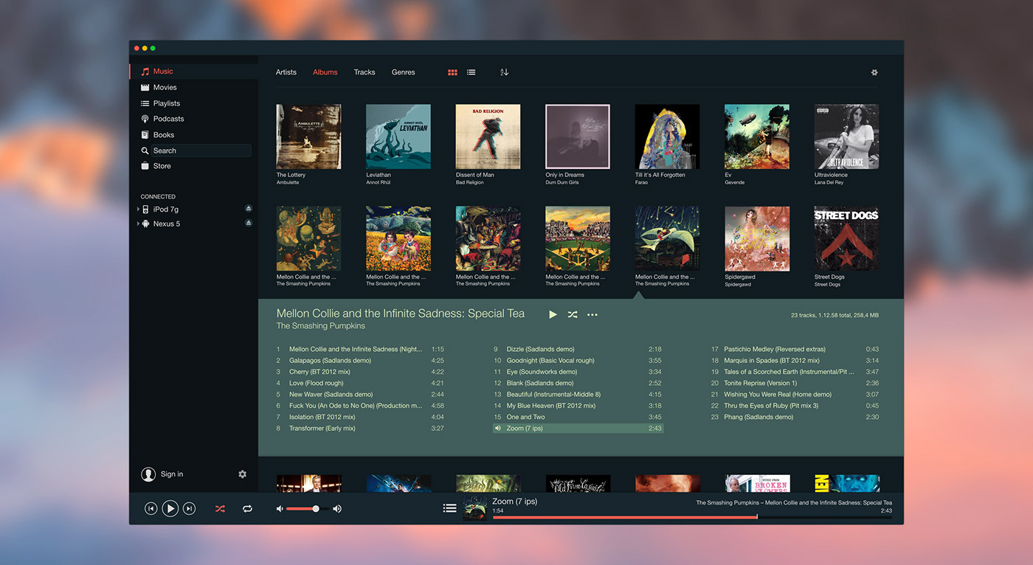Click The Smashing Pumpkins artist link
Viewport: 1033px width, 565px height.
point(321,326)
